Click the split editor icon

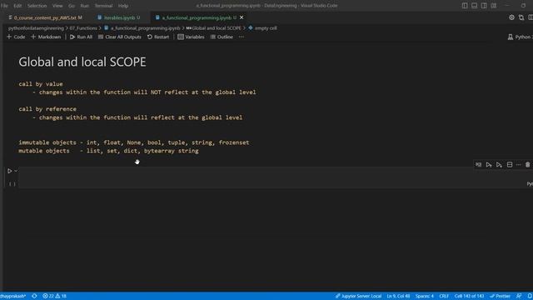click(531, 17)
